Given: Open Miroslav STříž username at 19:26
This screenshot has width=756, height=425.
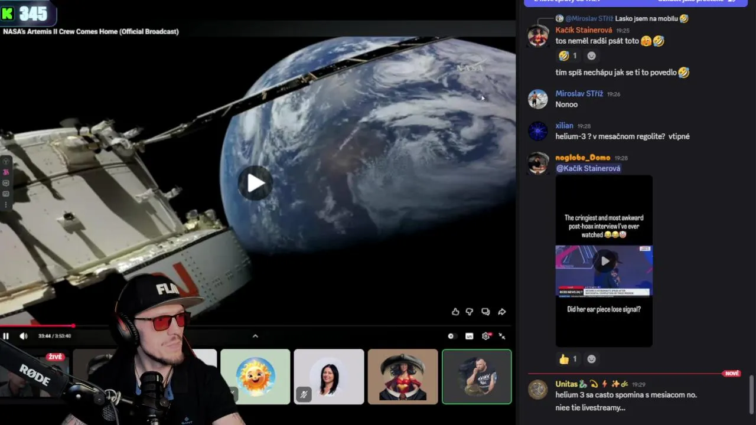Looking at the screenshot, I should click(x=579, y=94).
